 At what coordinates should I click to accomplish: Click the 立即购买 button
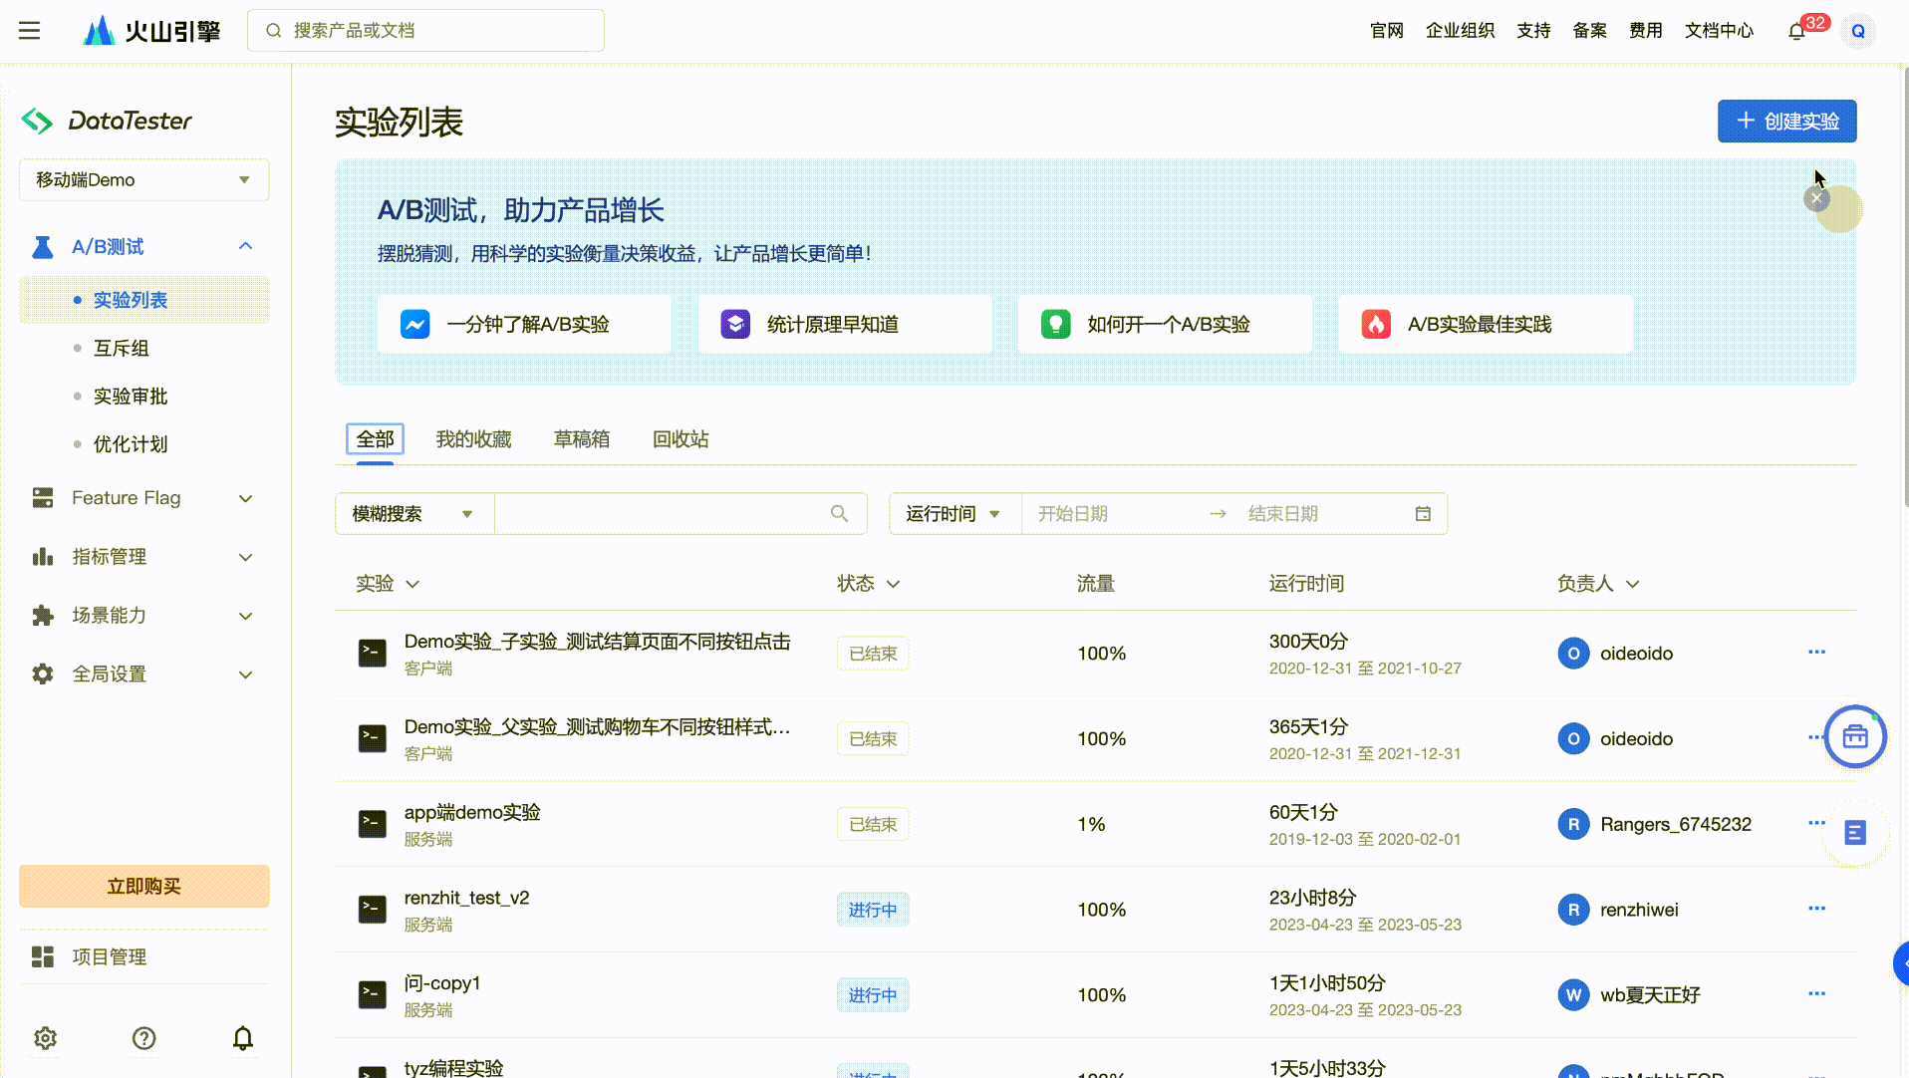[x=143, y=887]
